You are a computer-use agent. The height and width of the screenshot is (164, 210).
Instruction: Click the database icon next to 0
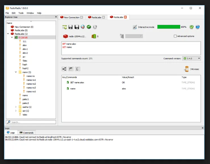[94, 36]
